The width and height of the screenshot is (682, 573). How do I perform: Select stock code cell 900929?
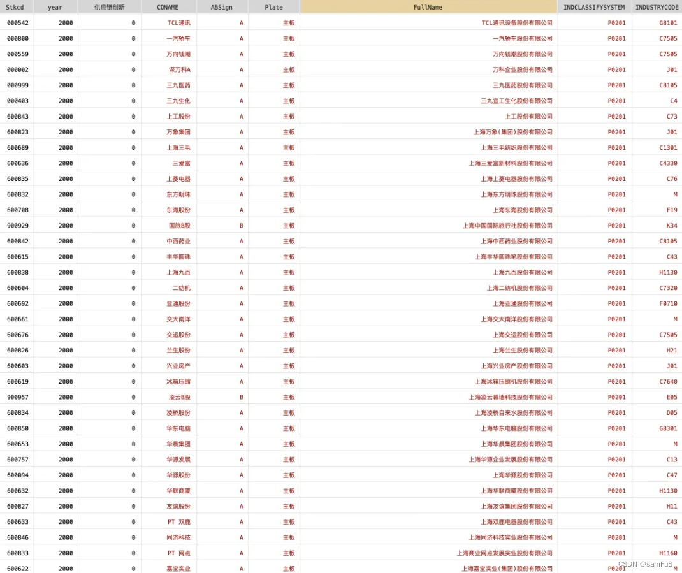coord(18,226)
